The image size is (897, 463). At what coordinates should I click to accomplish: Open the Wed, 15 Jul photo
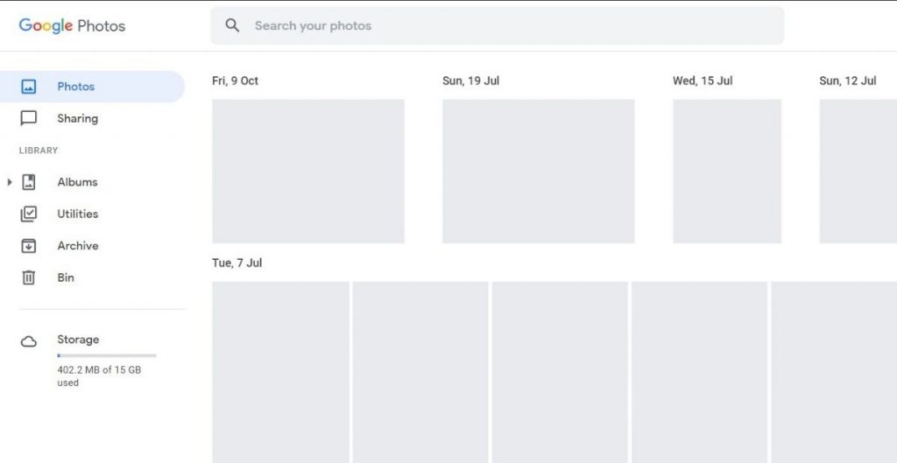click(726, 171)
